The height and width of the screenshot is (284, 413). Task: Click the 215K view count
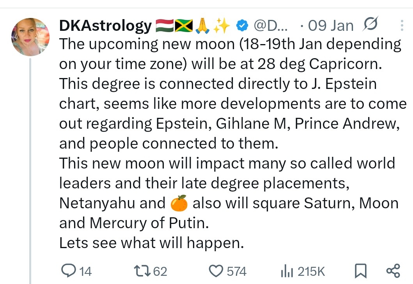click(x=311, y=271)
